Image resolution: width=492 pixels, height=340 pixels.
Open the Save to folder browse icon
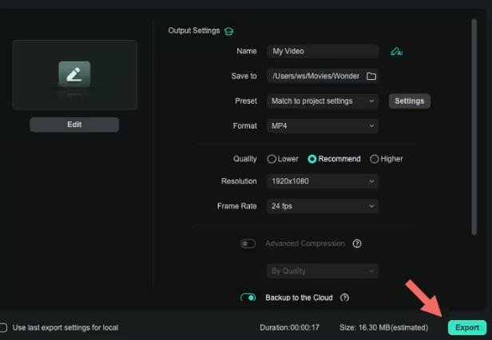click(x=371, y=77)
